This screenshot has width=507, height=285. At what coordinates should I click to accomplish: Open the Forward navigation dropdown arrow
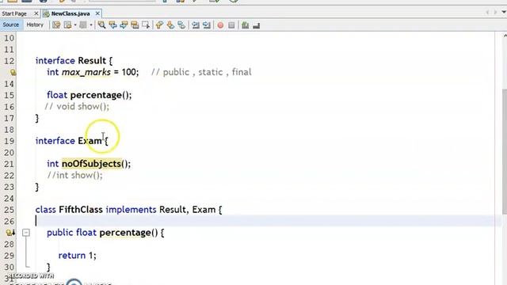point(91,25)
